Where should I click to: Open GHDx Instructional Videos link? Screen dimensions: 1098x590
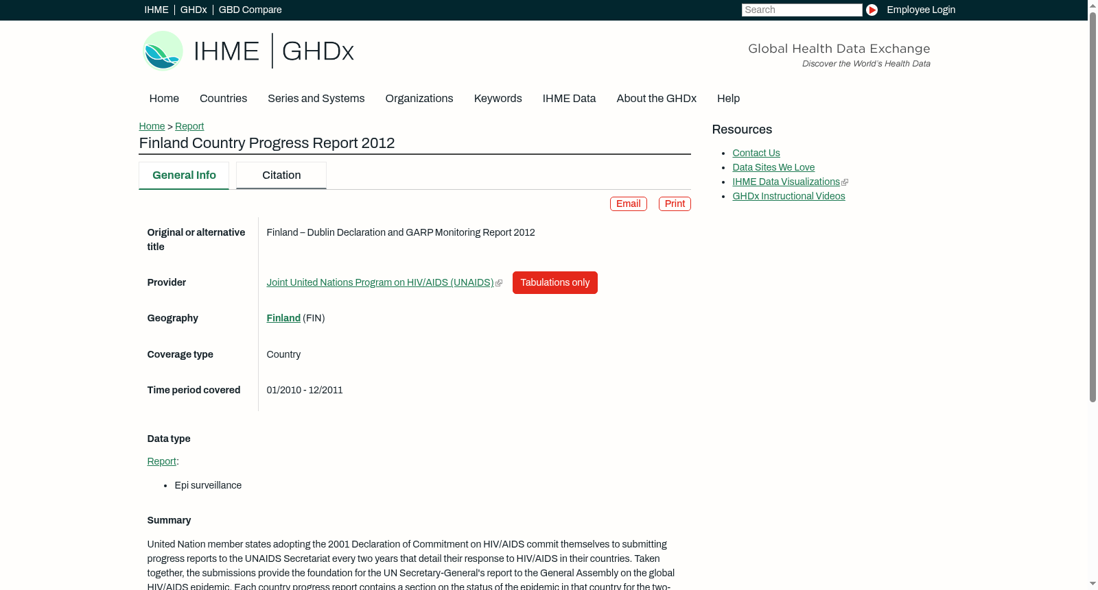point(789,196)
